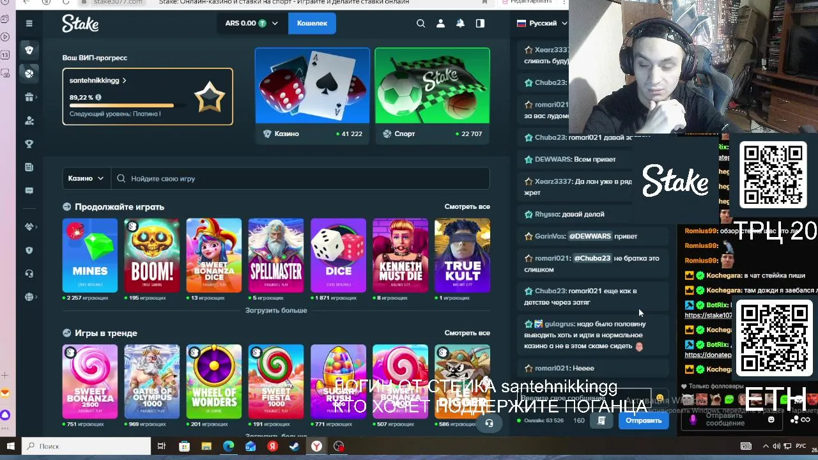
Task: Open the chat rules document icon
Action: 601,420
